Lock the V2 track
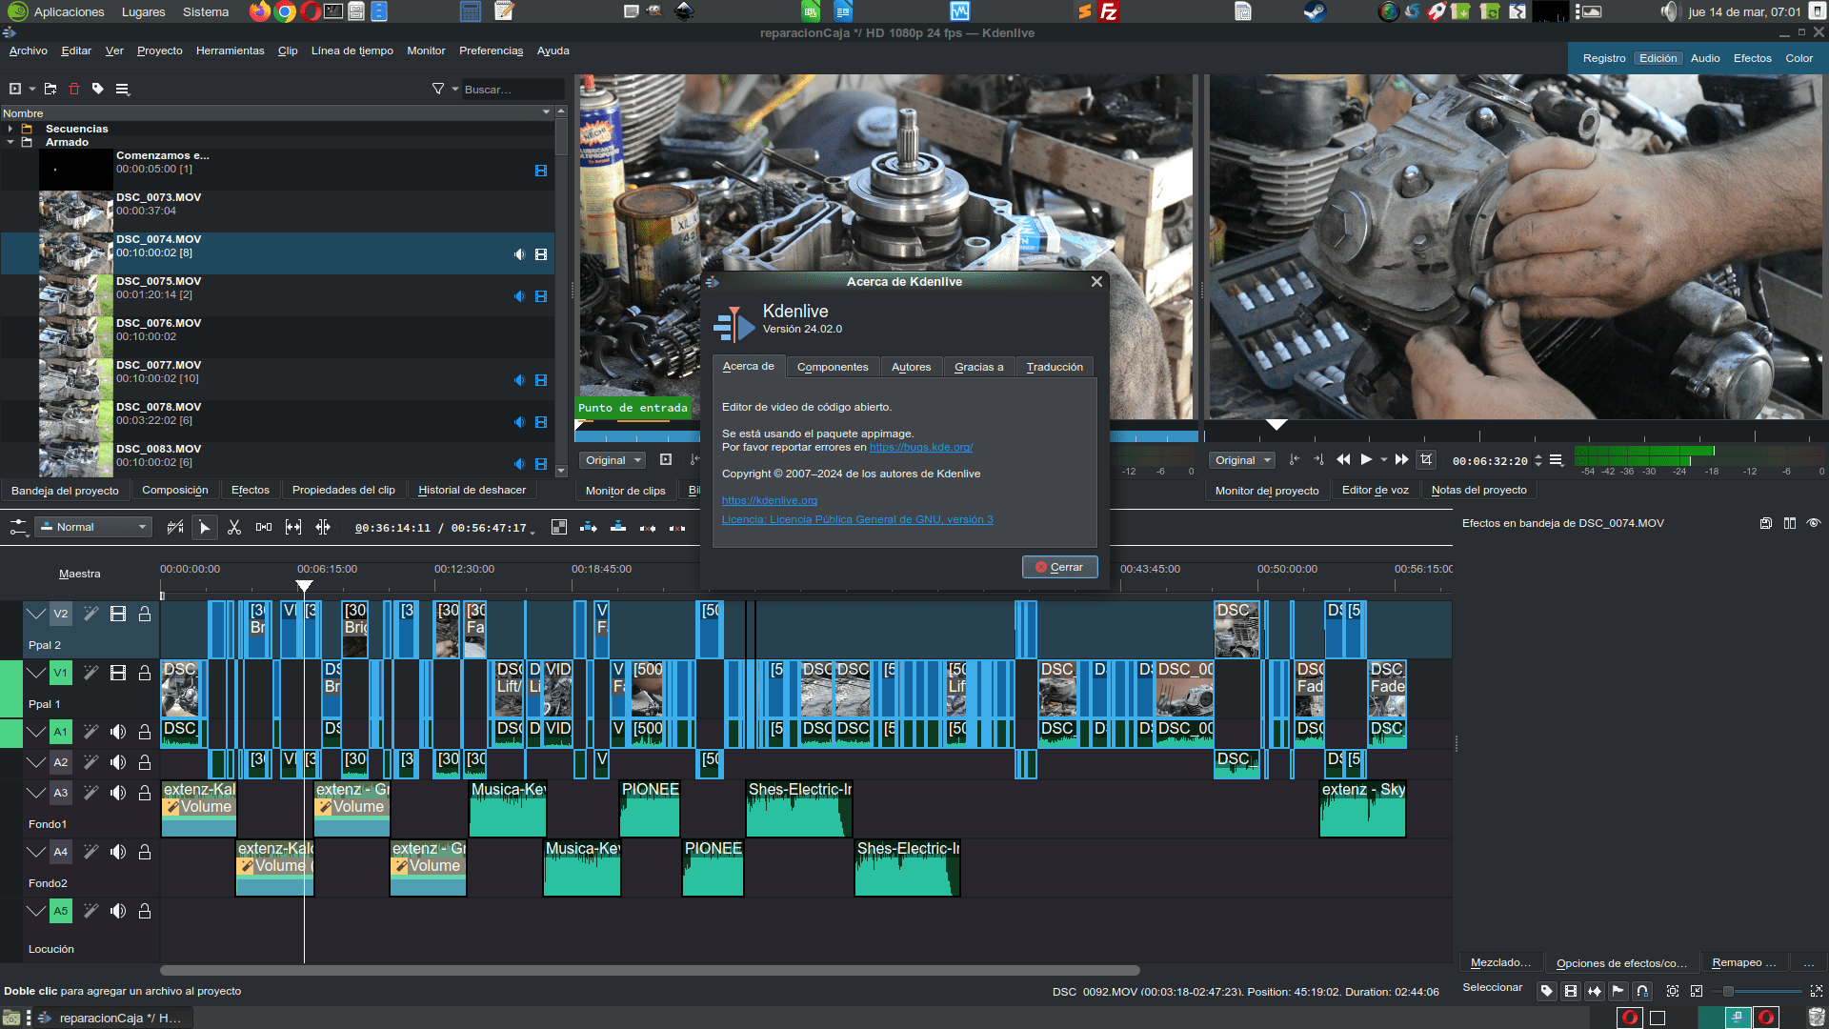 [x=145, y=615]
